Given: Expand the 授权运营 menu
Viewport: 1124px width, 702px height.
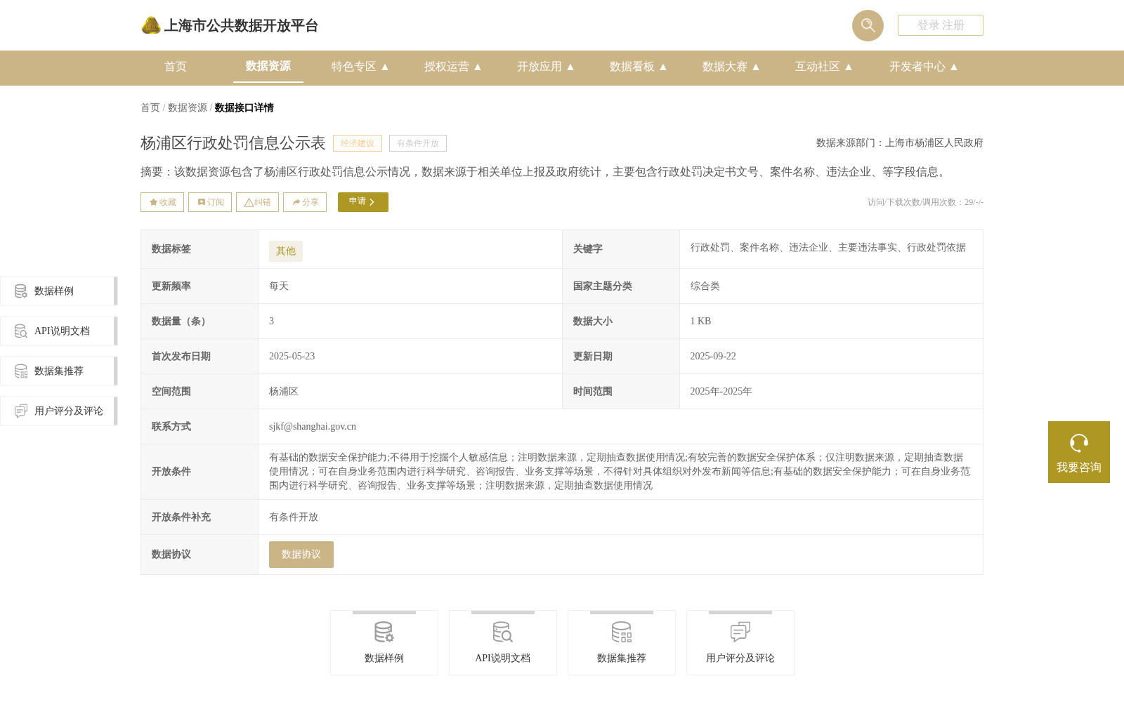Looking at the screenshot, I should [x=453, y=67].
